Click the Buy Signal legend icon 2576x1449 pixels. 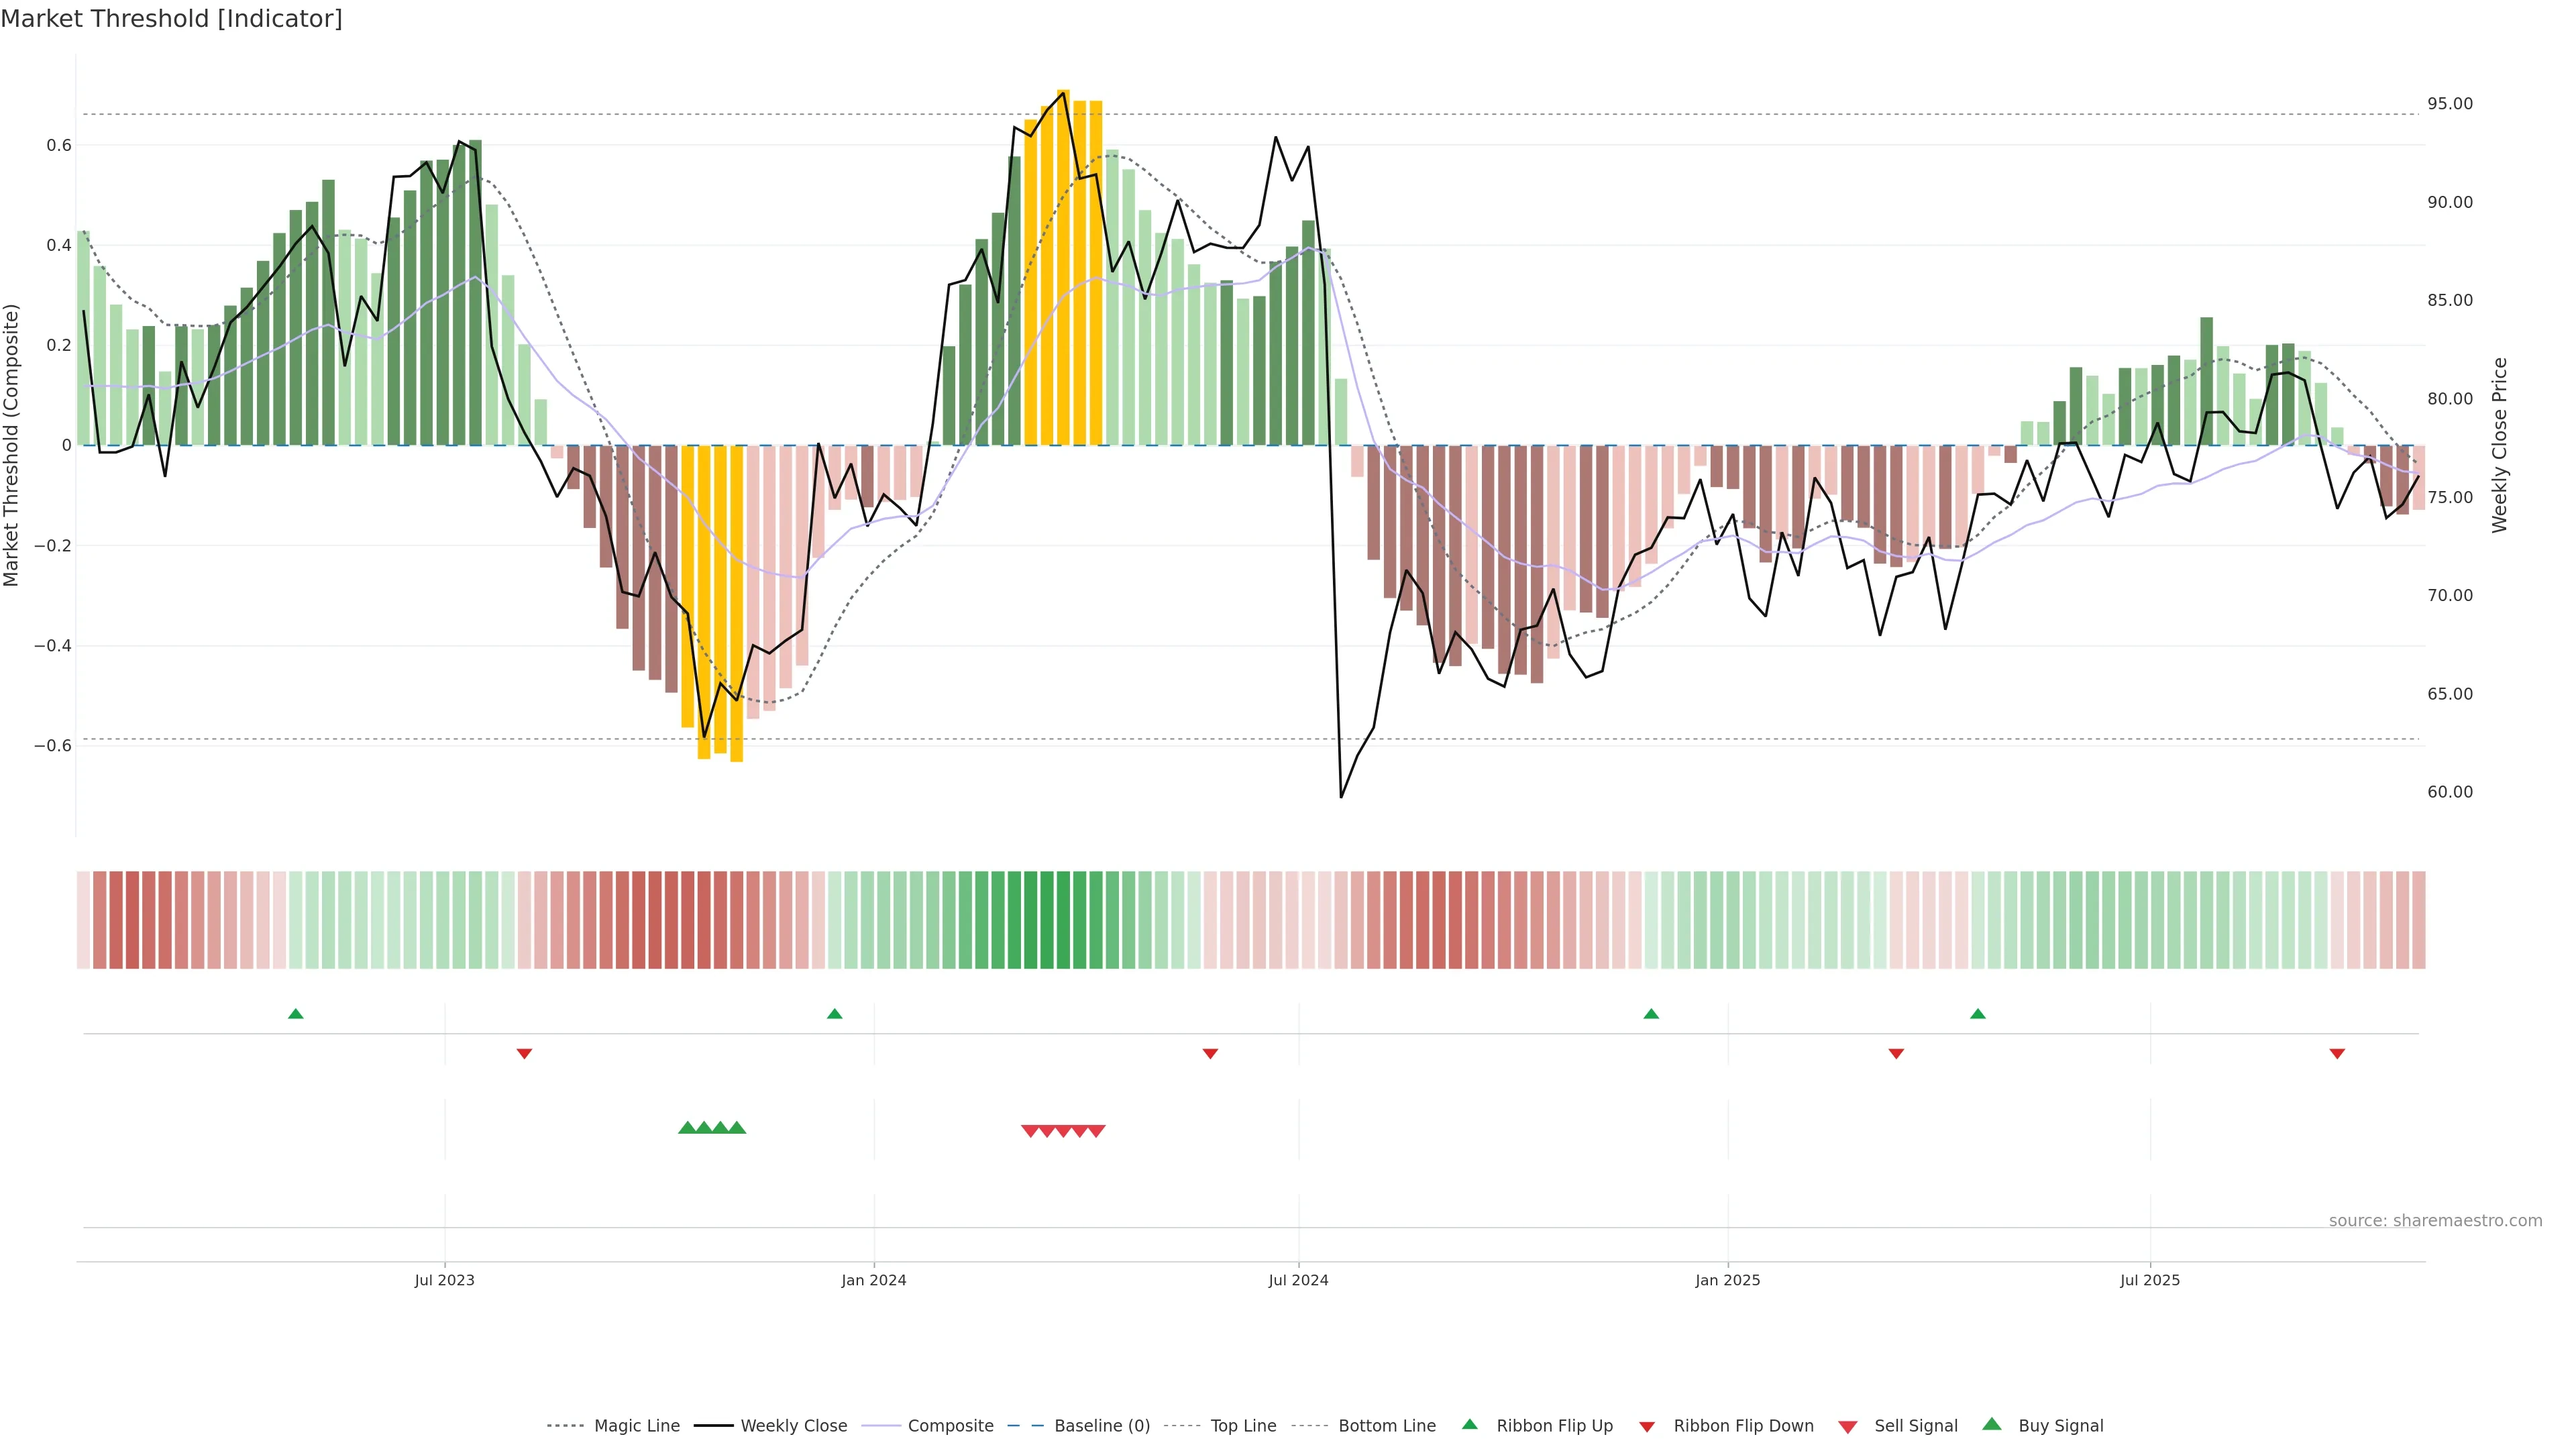(x=1992, y=1424)
